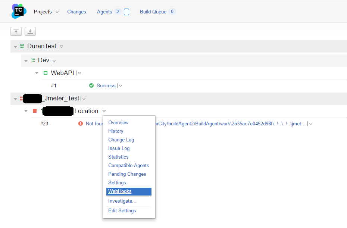The height and width of the screenshot is (228, 347).
Task: Collapse the Jmeter_Test project
Action: point(15,99)
